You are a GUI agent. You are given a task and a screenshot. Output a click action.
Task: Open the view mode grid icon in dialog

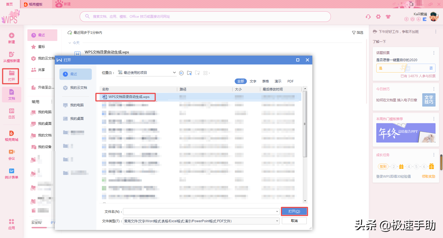[x=207, y=73]
